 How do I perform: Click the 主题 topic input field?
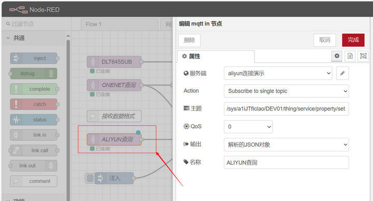click(x=286, y=109)
